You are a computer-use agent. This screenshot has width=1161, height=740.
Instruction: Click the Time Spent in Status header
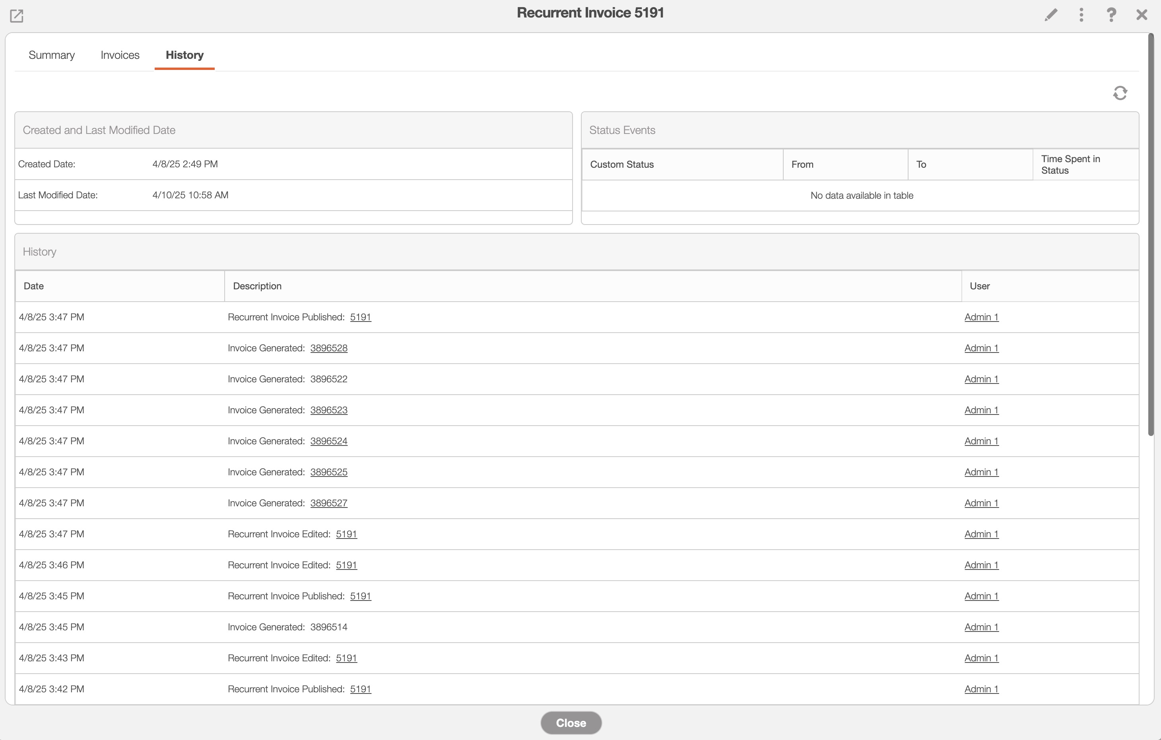pos(1070,165)
